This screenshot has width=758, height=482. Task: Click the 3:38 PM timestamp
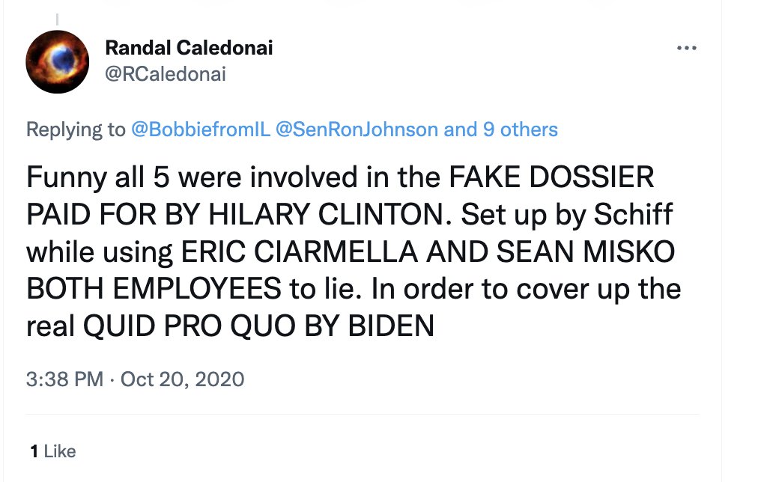pyautogui.click(x=64, y=379)
